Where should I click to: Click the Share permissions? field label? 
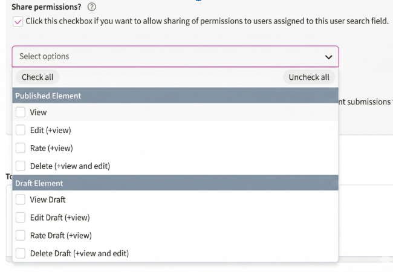tap(46, 7)
